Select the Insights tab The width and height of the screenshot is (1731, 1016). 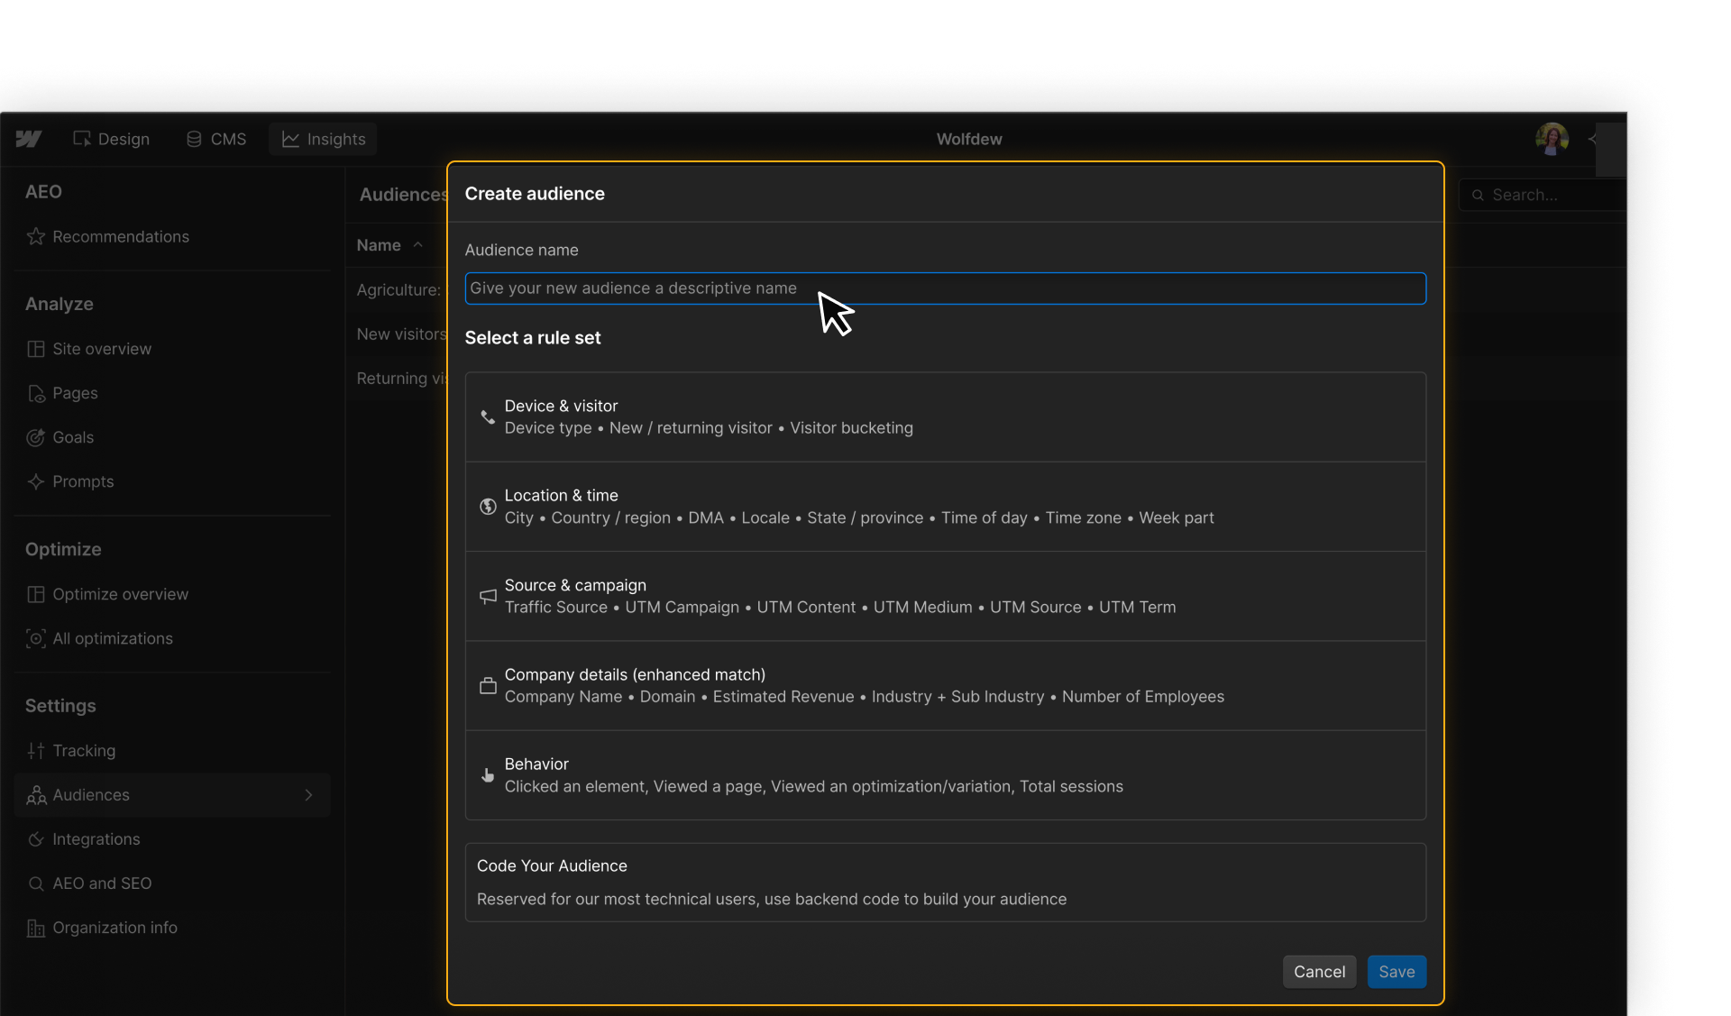(x=323, y=139)
